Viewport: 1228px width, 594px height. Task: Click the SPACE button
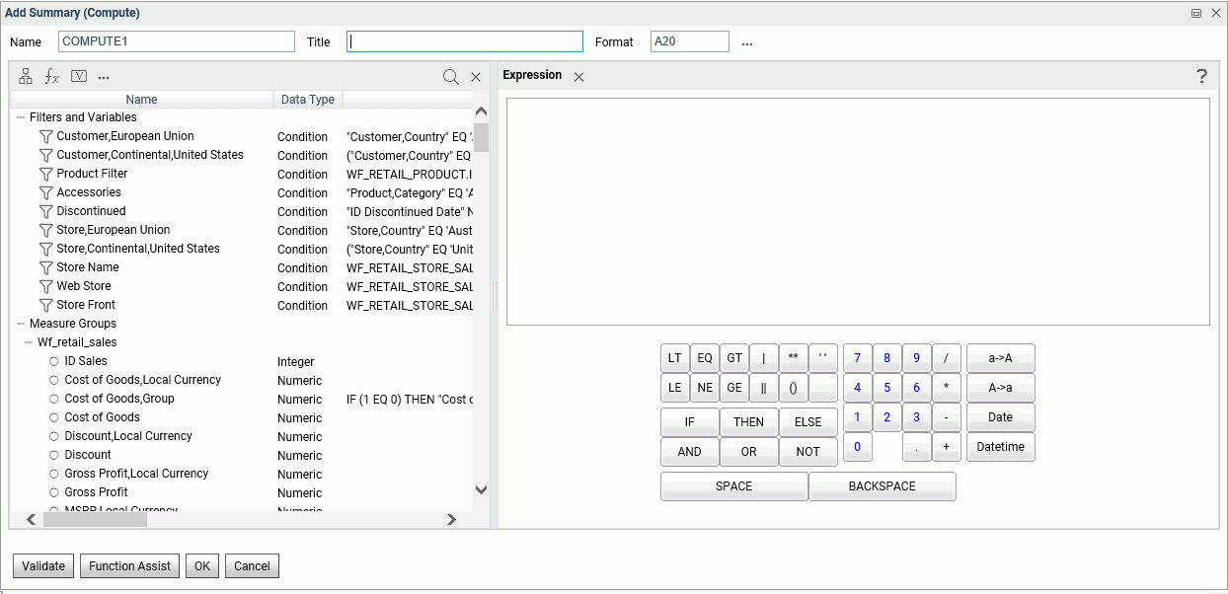tap(734, 486)
